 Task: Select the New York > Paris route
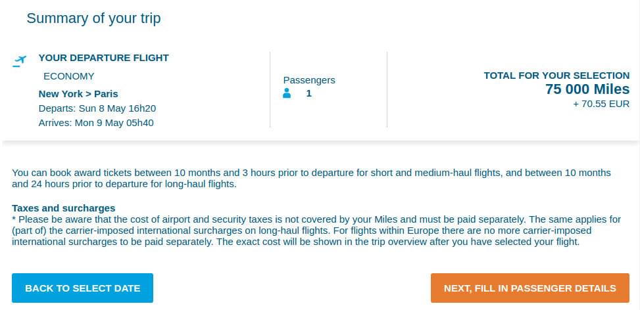[78, 94]
